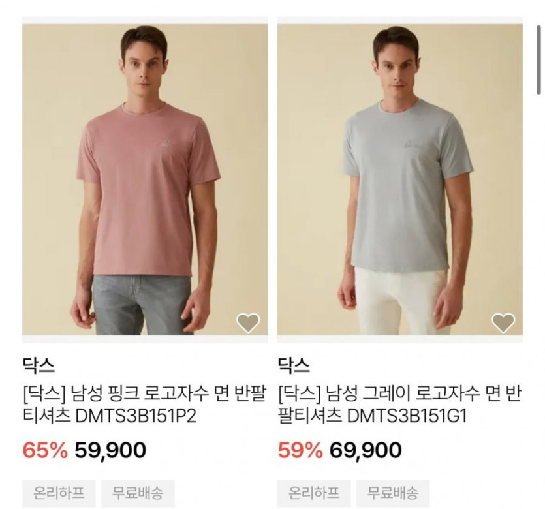Click 온리하프 tag under gray shirt
The image size is (545, 509).
coord(314,493)
